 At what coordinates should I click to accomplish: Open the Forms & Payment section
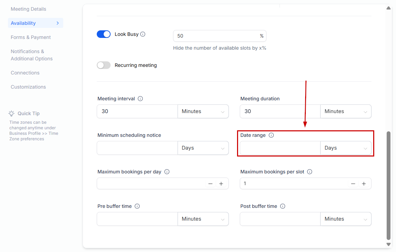point(31,37)
